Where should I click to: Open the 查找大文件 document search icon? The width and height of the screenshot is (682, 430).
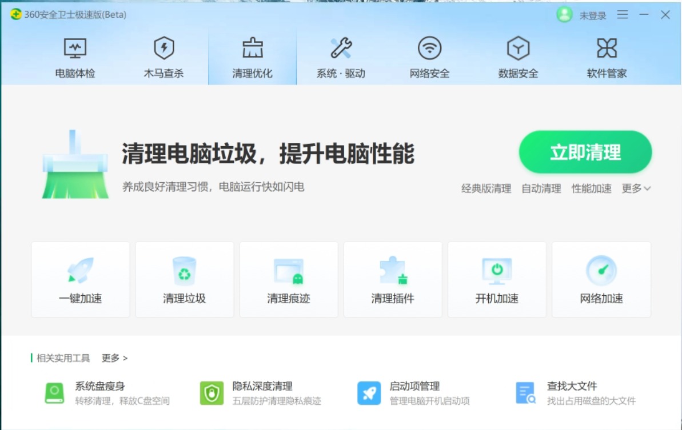coord(525,393)
